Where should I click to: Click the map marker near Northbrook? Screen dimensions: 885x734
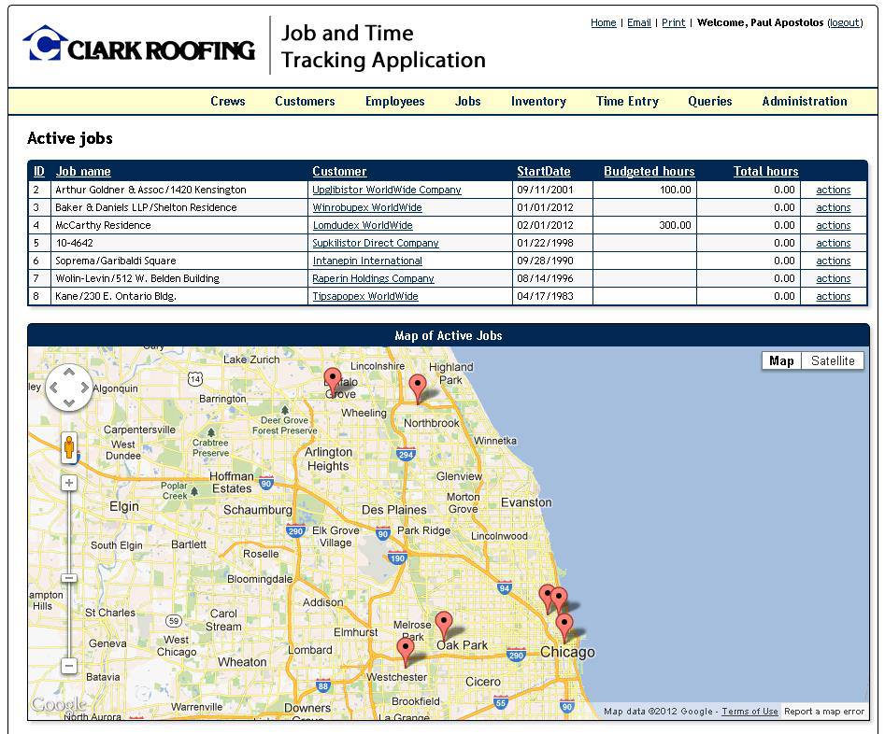point(417,388)
